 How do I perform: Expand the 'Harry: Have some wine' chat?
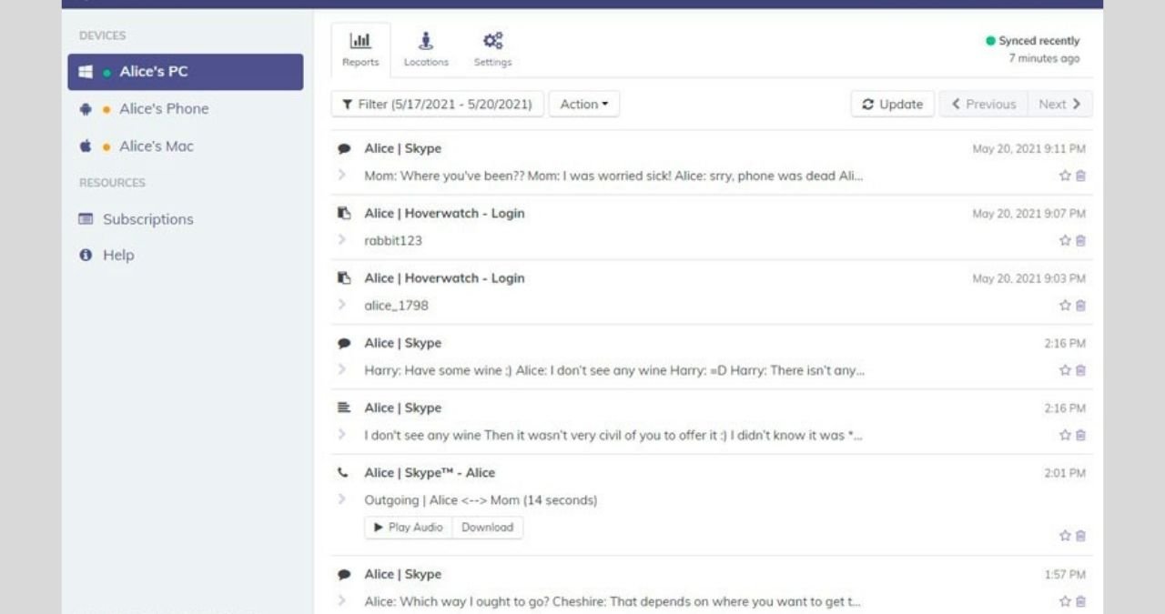coord(342,369)
